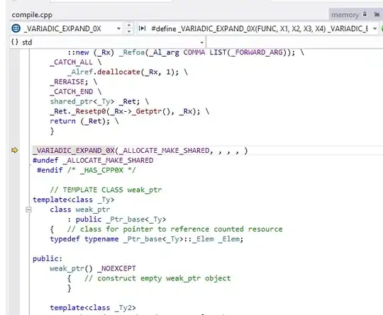Click the _NOEXCEPT identifier after weak_ptr()
Image resolution: width=383 pixels, height=315 pixels.
(x=116, y=268)
